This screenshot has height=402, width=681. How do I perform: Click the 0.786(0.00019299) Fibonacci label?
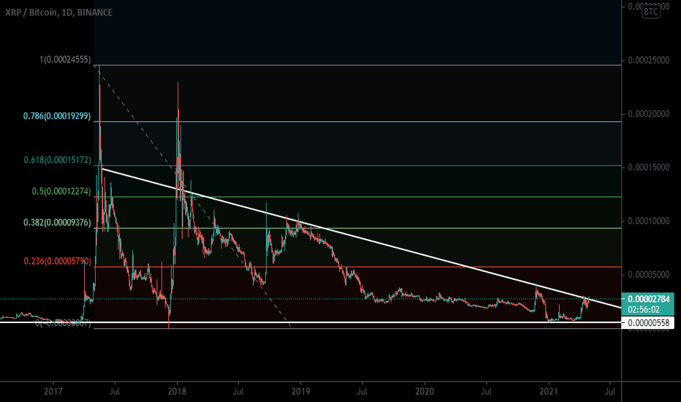[57, 116]
